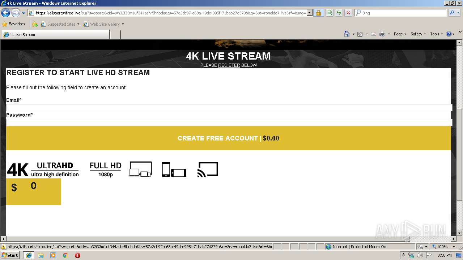The image size is (463, 260).
Task: Click the RSS feeds icon
Action: [360, 34]
